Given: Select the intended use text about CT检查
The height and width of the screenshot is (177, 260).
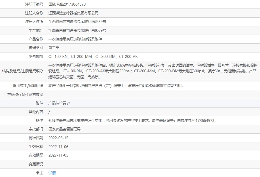Looking at the screenshot, I should click(116, 86).
